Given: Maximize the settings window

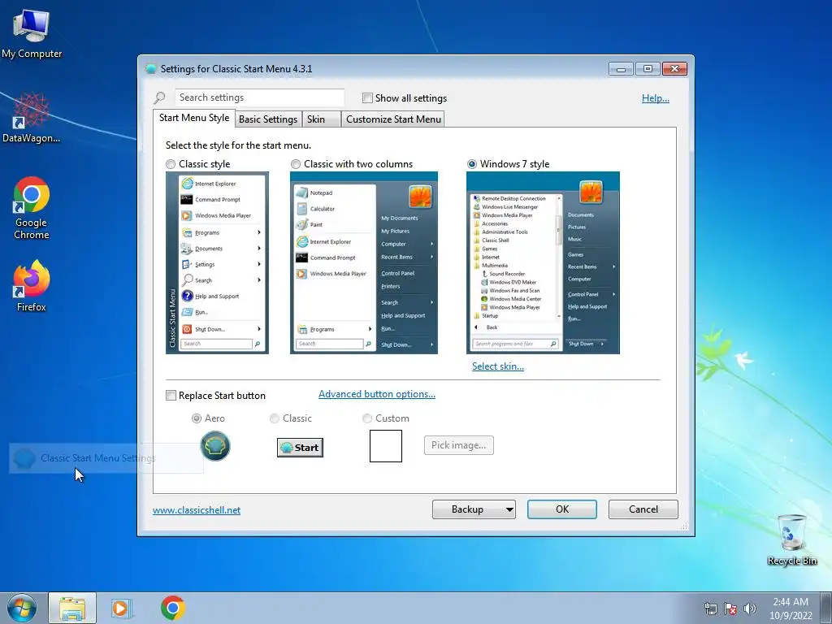Looking at the screenshot, I should point(648,69).
